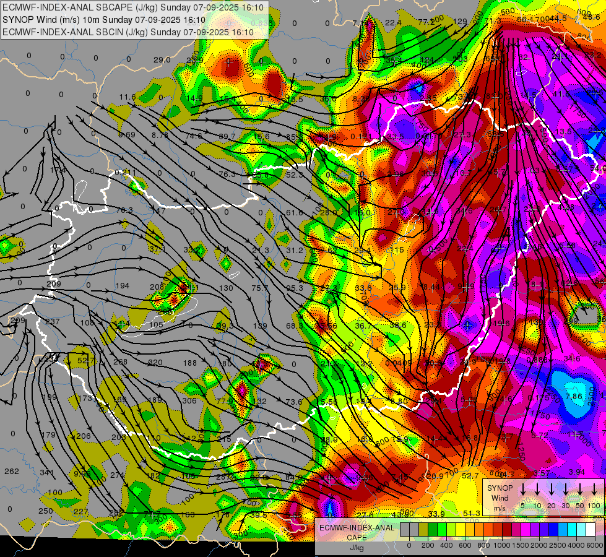Click the '2500' legend scale label
The width and height of the screenshot is (606, 557).
[x=558, y=545]
